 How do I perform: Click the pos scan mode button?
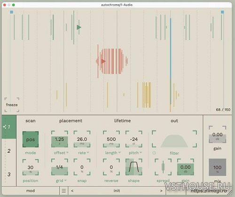pyautogui.click(x=31, y=140)
